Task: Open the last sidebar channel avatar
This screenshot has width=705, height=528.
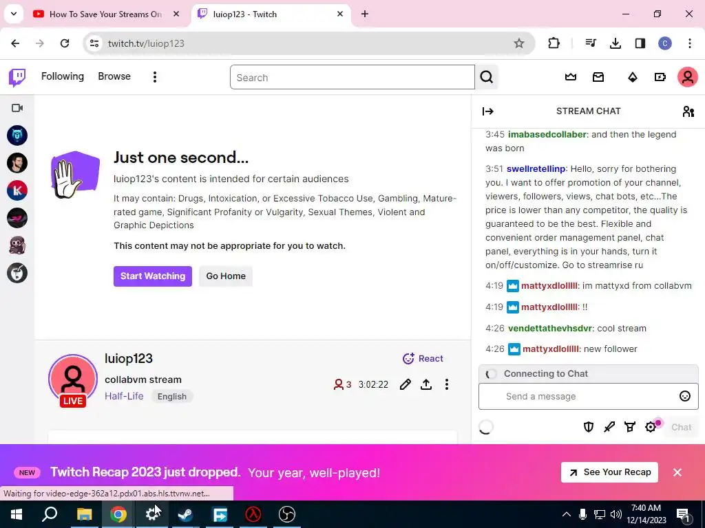Action: tap(17, 273)
